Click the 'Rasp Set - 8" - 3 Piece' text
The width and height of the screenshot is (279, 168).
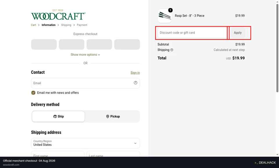189,16
